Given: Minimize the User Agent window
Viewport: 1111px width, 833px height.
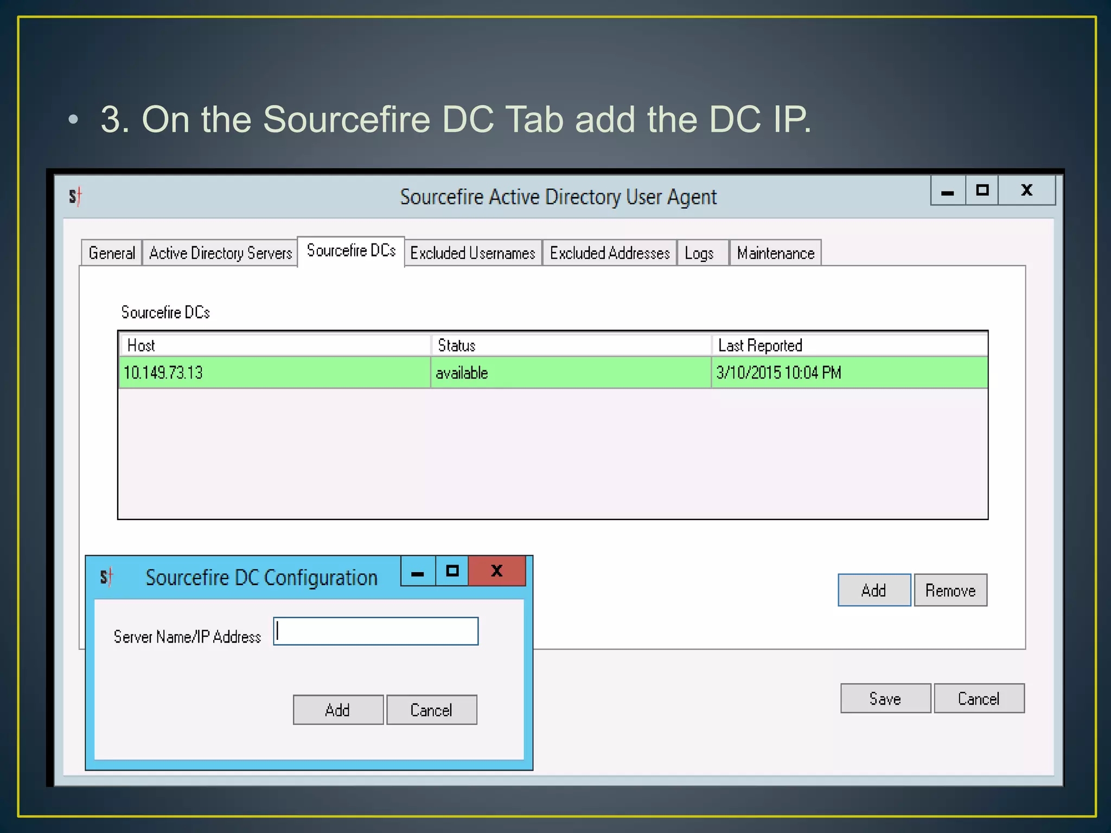Looking at the screenshot, I should coord(948,190).
